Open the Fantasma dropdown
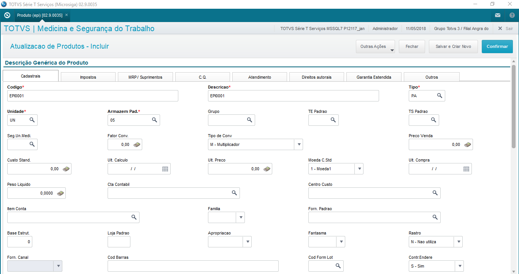 click(341, 242)
